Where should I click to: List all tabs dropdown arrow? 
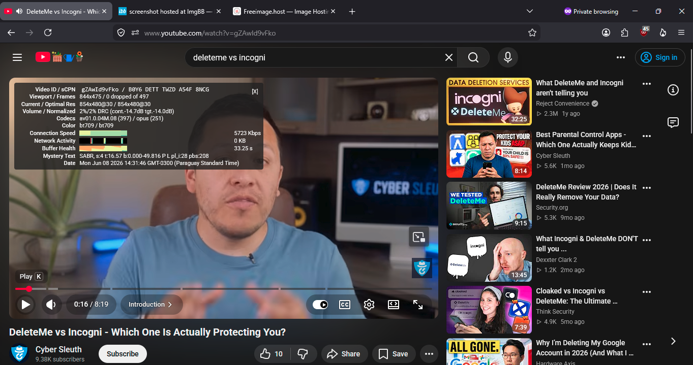click(x=530, y=11)
